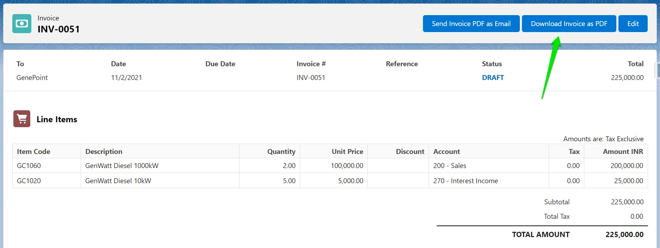Click GenePoint recipient name
Image resolution: width=660 pixels, height=248 pixels.
click(32, 77)
